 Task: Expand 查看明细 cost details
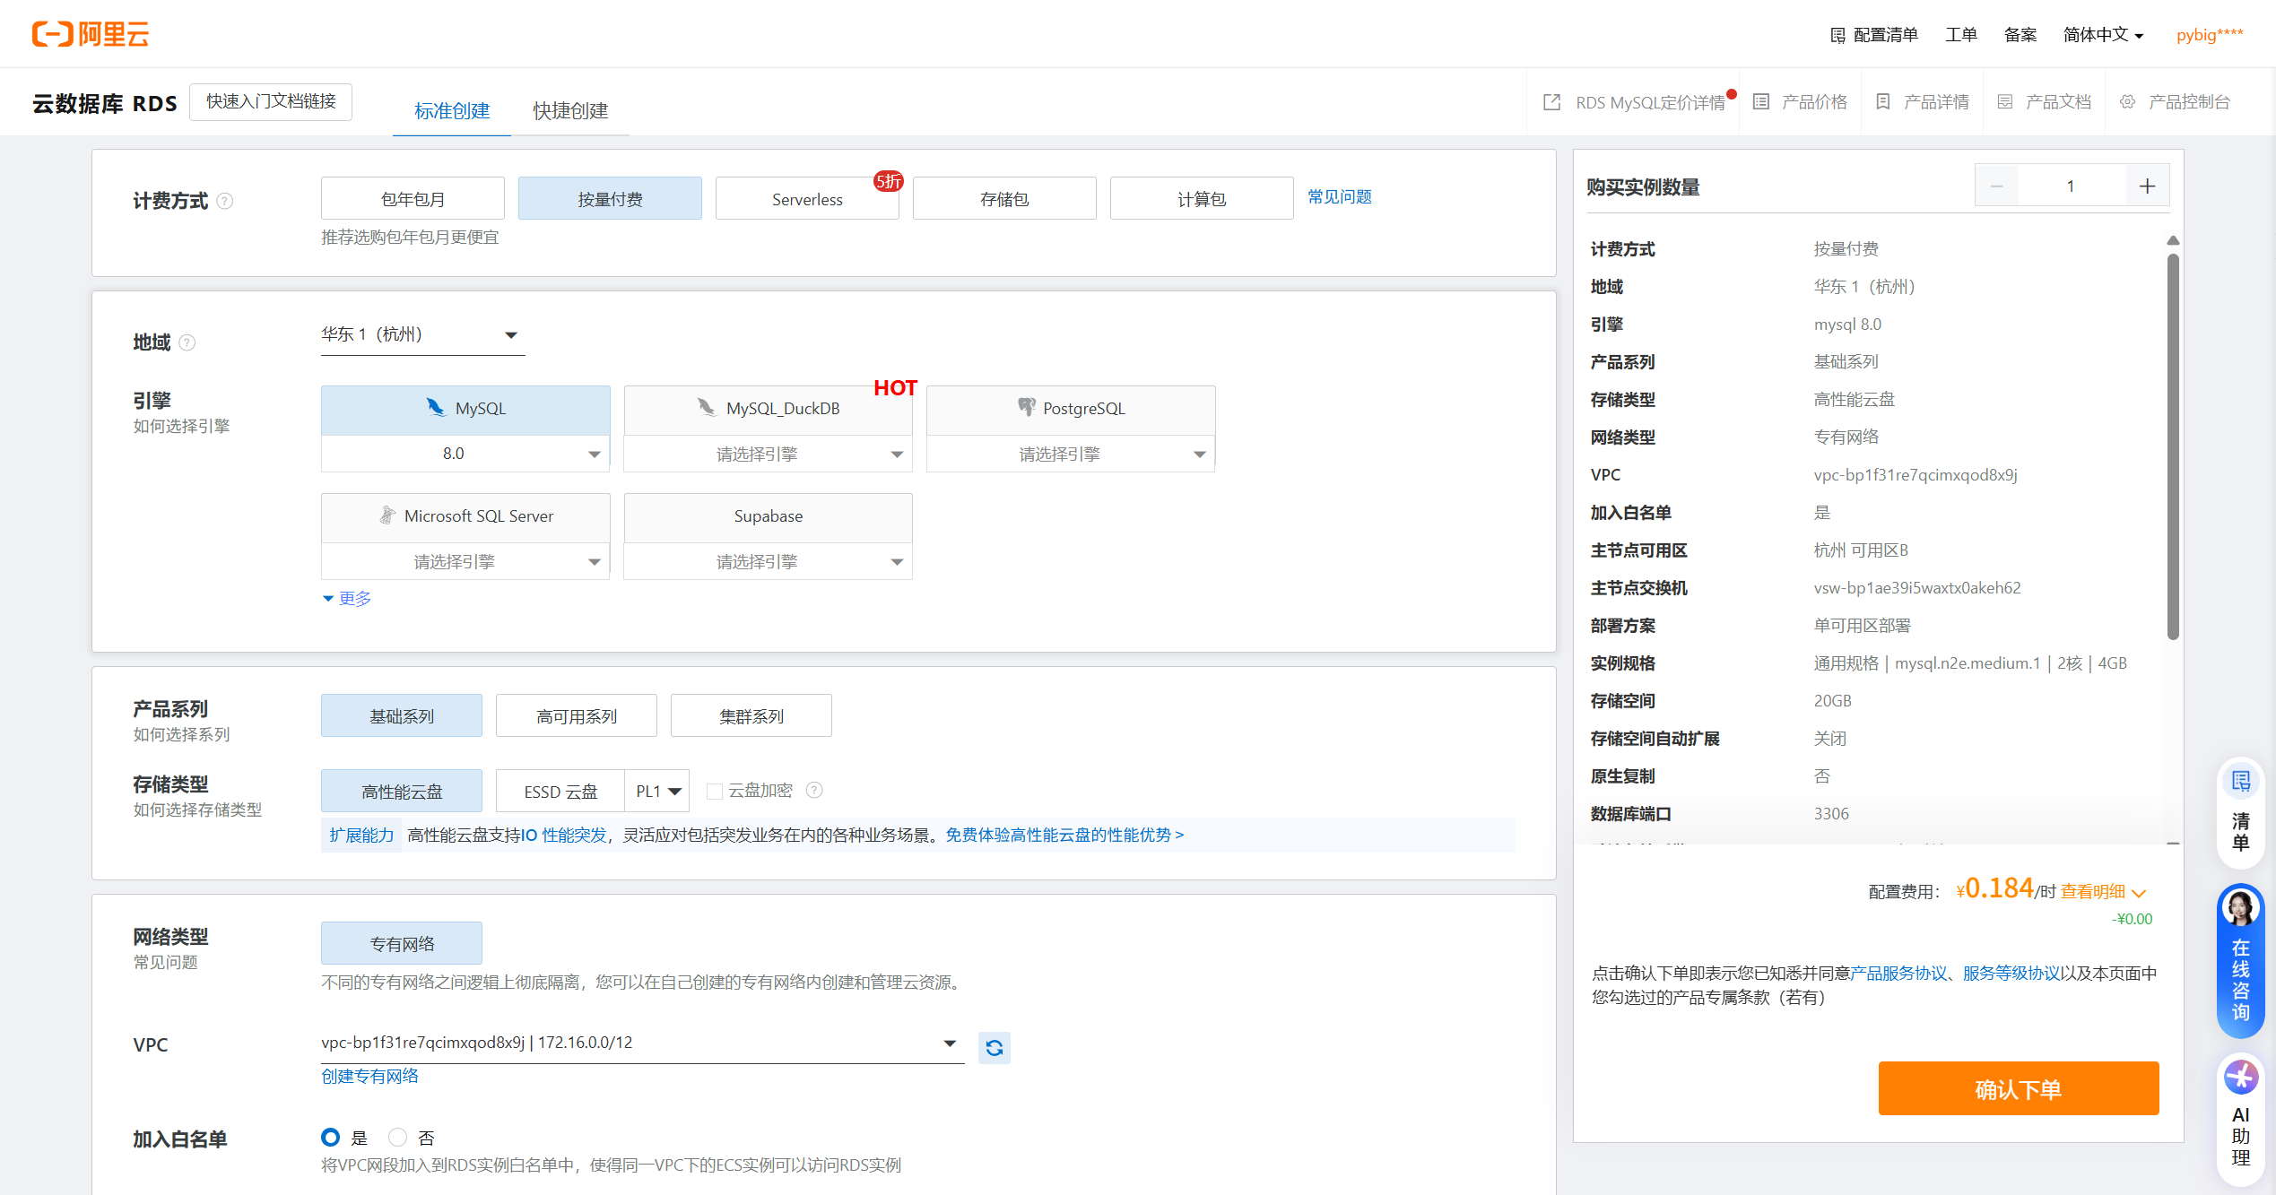[x=2103, y=891]
